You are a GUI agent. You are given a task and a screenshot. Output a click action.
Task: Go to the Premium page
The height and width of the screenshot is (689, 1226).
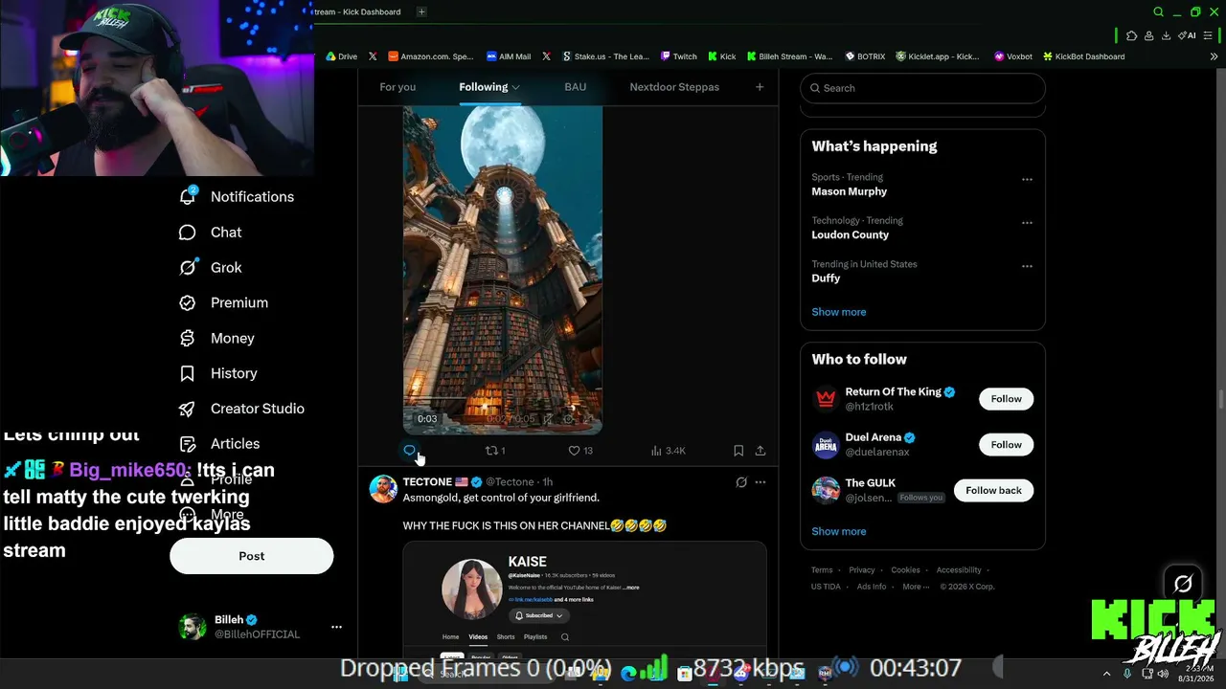[x=224, y=303]
